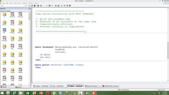Screen dimensions: 169x95
Task: Open Print Preview from the toolbar
Action: point(41,6)
